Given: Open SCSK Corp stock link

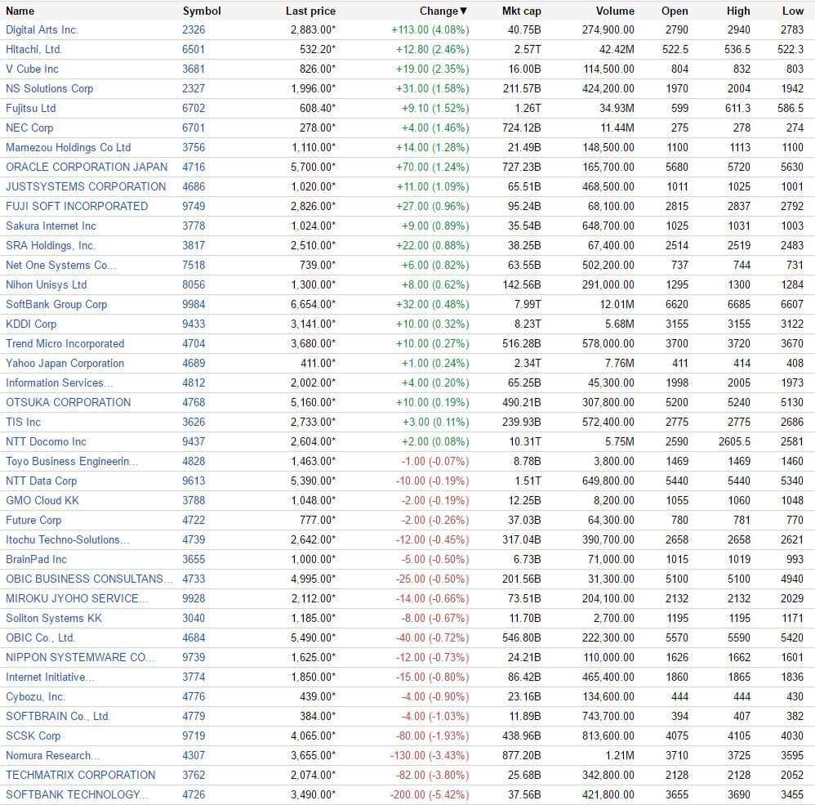Looking at the screenshot, I should click(x=33, y=736).
